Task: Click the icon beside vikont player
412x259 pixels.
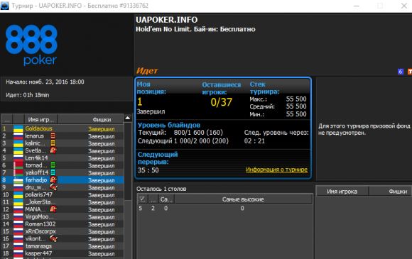Action: pyautogui.click(x=53, y=238)
